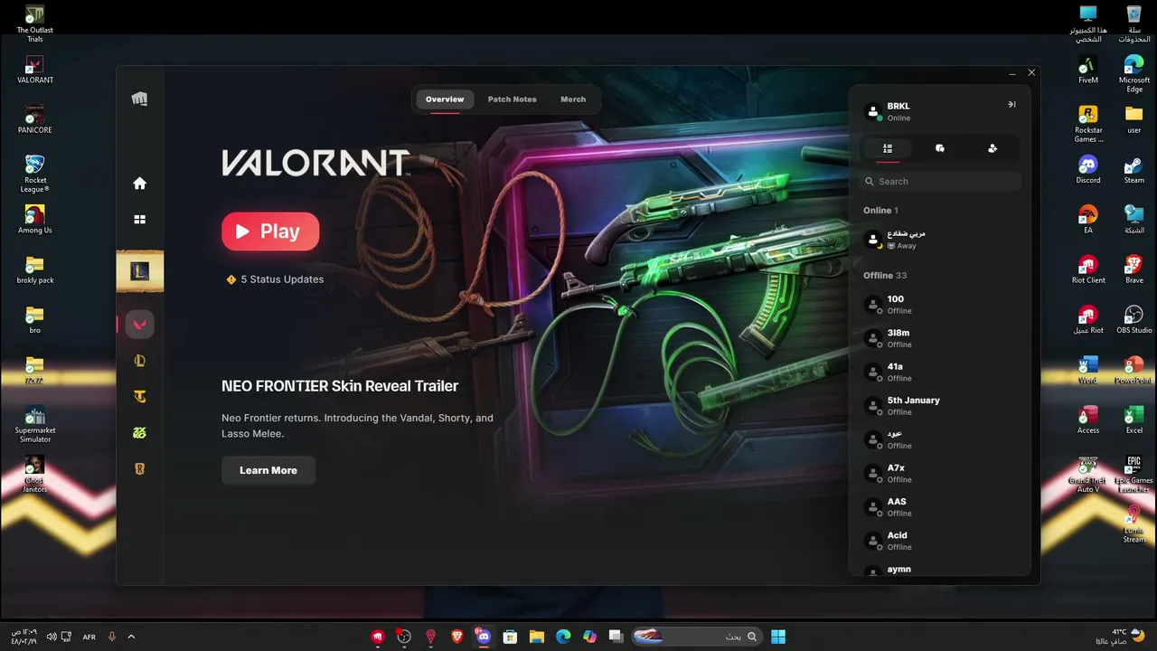This screenshot has height=651, width=1157.
Task: Click the NEO FRONTIER Skin Reveal Trailer headline
Action: click(340, 386)
